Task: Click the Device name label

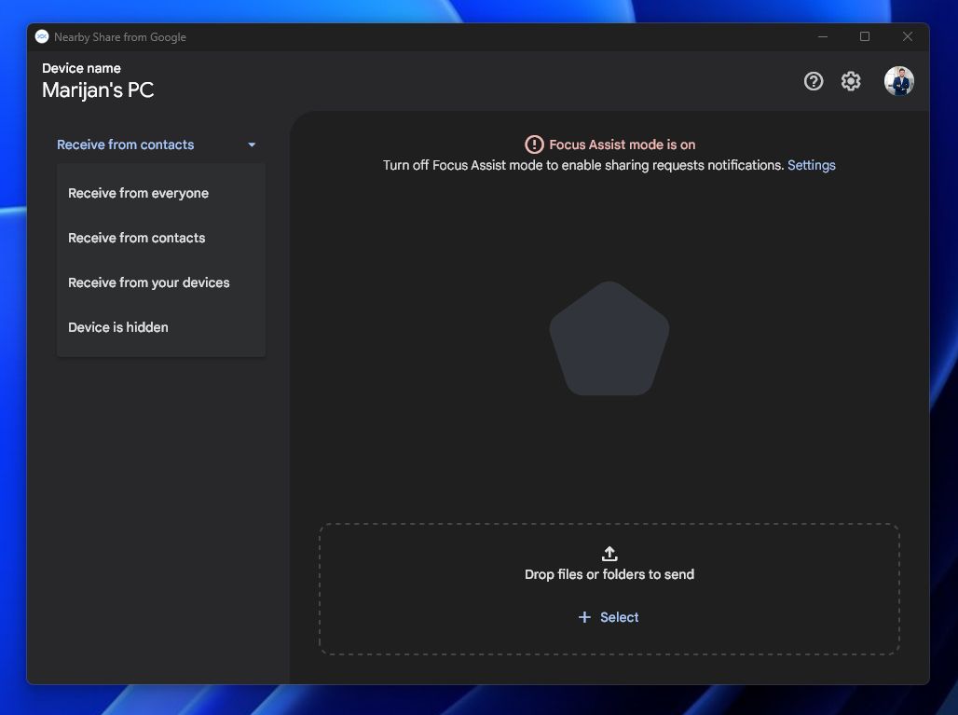Action: pos(81,68)
